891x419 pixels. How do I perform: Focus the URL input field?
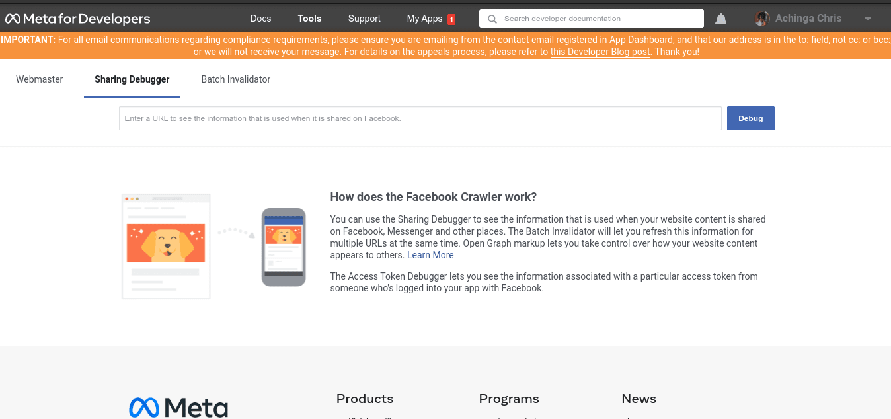pyautogui.click(x=420, y=118)
